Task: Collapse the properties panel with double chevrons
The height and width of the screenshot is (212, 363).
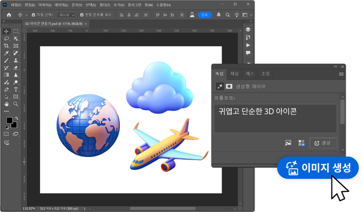Action: pos(335,67)
